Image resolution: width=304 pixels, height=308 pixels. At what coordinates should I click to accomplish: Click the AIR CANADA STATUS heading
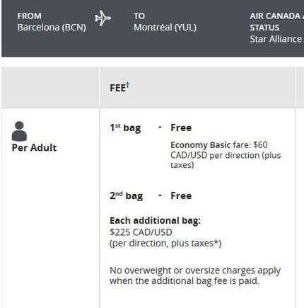276,22
